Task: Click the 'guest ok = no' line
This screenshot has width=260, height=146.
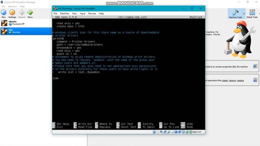Action: (67, 54)
